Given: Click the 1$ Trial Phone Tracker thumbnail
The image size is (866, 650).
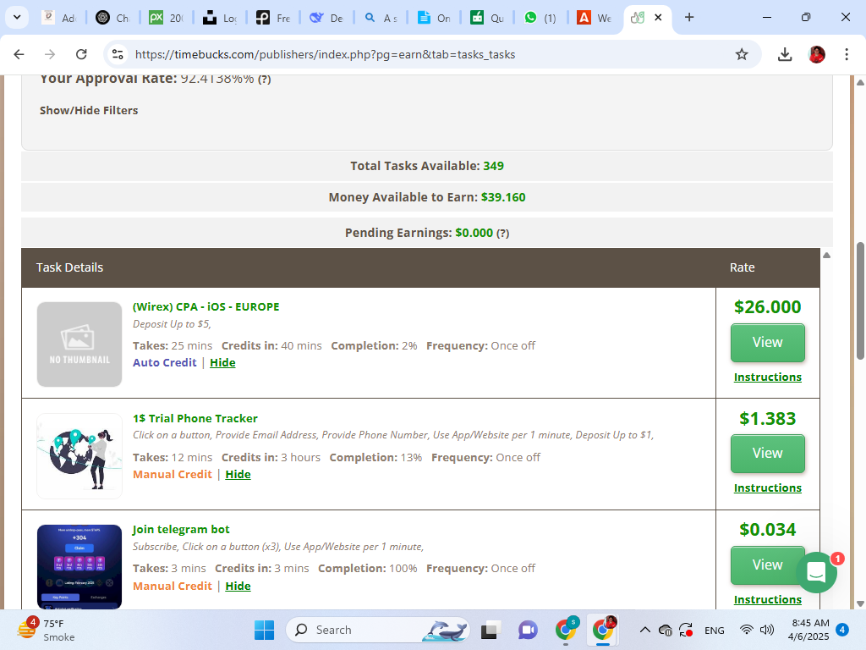Looking at the screenshot, I should [79, 455].
